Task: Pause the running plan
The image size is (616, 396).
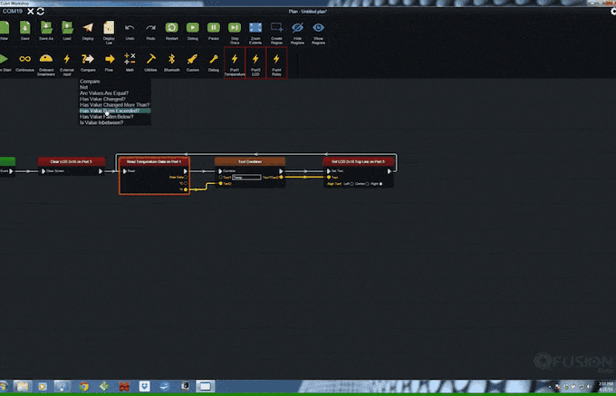Action: (x=214, y=27)
